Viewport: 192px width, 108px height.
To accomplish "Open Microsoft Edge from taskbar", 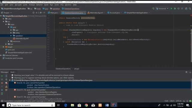I will tap(66, 105).
